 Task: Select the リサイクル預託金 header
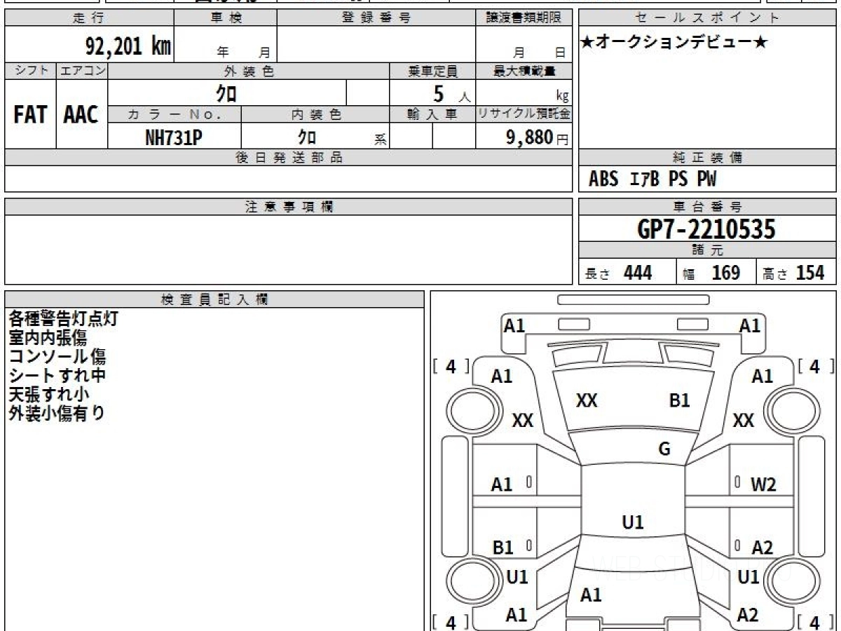(524, 114)
